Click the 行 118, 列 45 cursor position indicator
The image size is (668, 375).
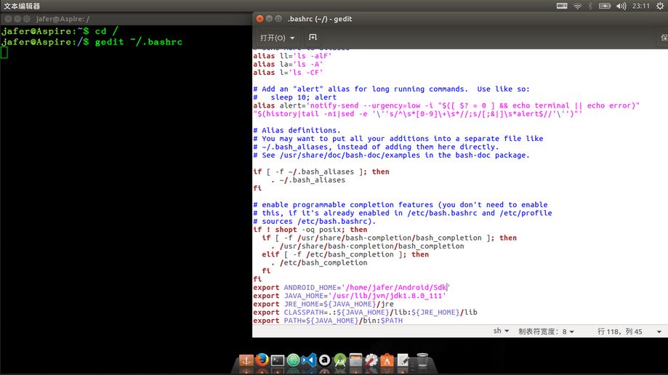pyautogui.click(x=619, y=331)
